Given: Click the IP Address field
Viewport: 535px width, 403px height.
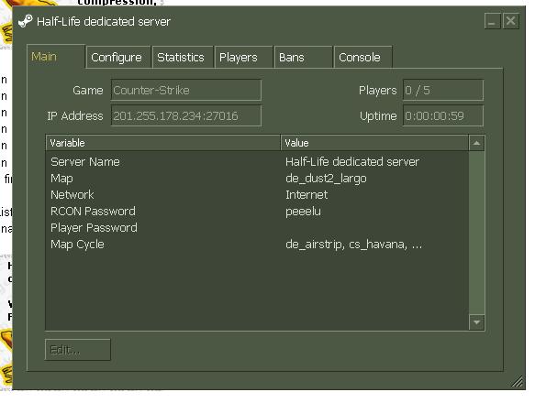Looking at the screenshot, I should [x=186, y=115].
